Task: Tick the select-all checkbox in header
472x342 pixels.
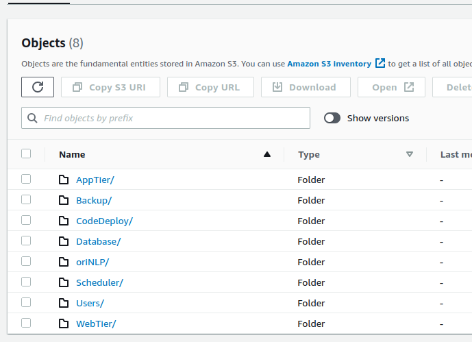Action: (x=26, y=154)
